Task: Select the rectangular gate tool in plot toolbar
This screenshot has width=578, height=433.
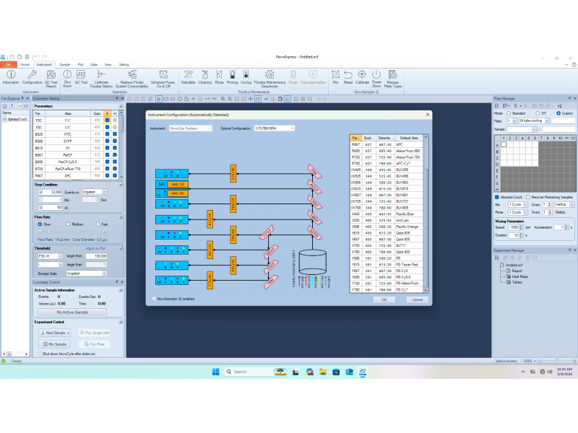Action: (166, 99)
